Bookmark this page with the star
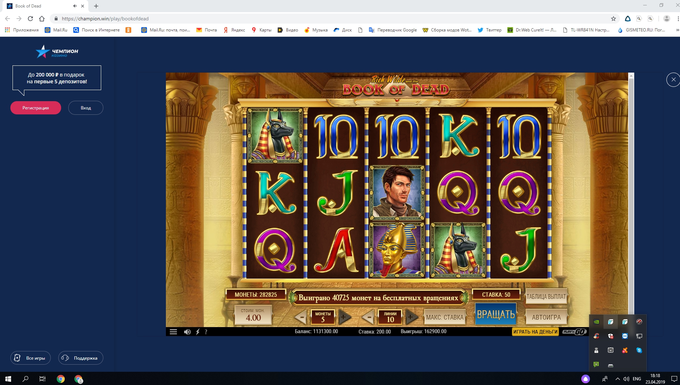This screenshot has height=385, width=680. (614, 19)
